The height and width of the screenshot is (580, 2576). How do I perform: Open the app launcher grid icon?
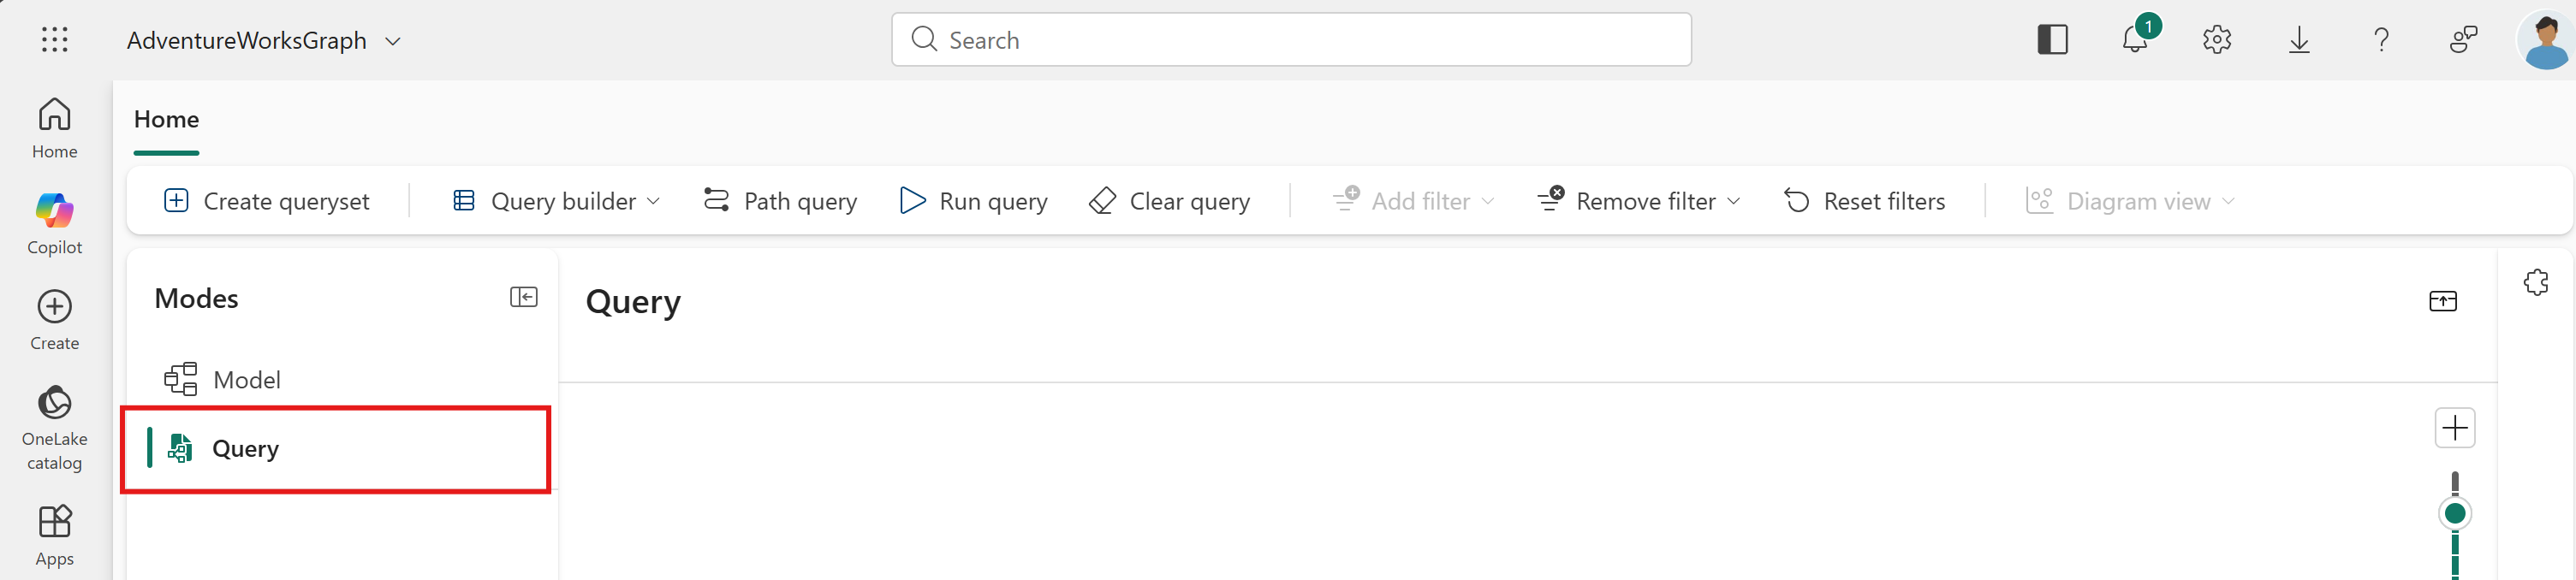click(55, 40)
